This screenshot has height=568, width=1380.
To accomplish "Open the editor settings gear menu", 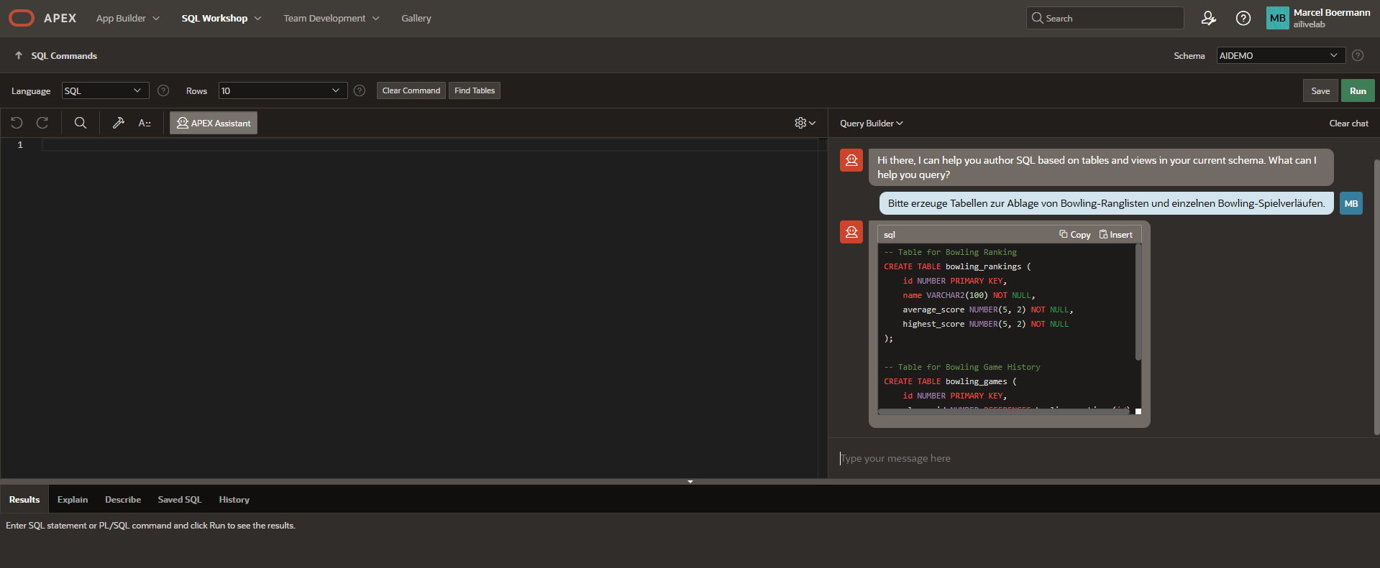I will point(805,123).
